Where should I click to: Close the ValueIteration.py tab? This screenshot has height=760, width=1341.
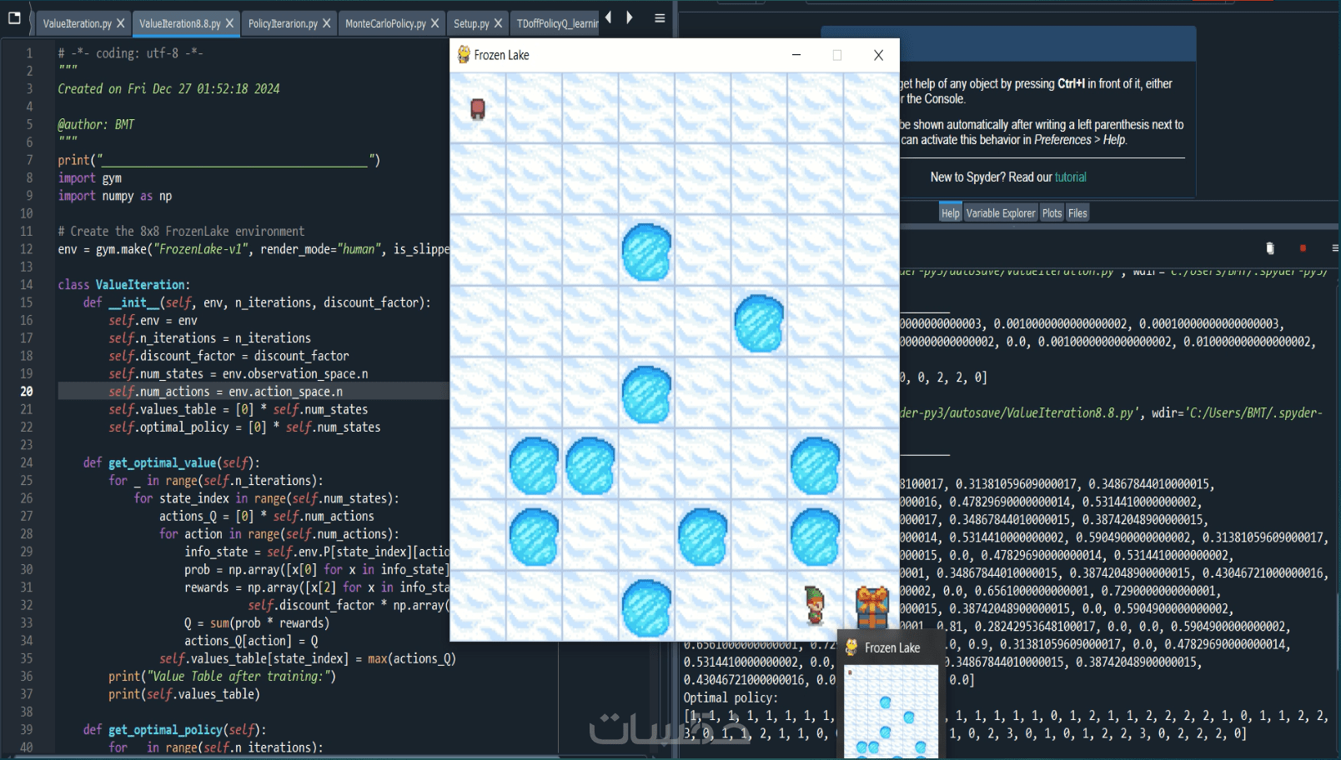click(121, 23)
